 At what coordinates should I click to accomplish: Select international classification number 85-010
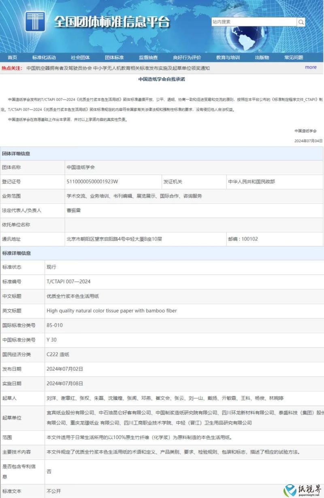pos(55,325)
